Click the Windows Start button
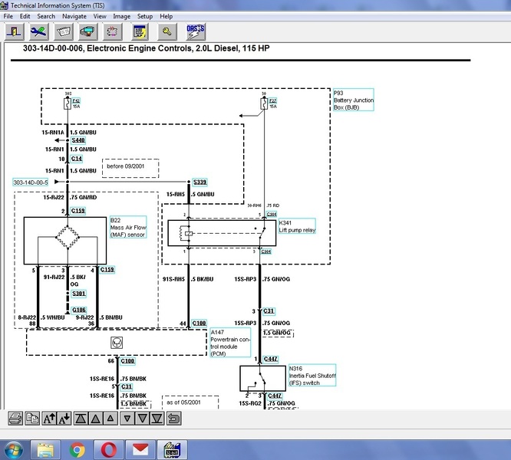 (14, 449)
